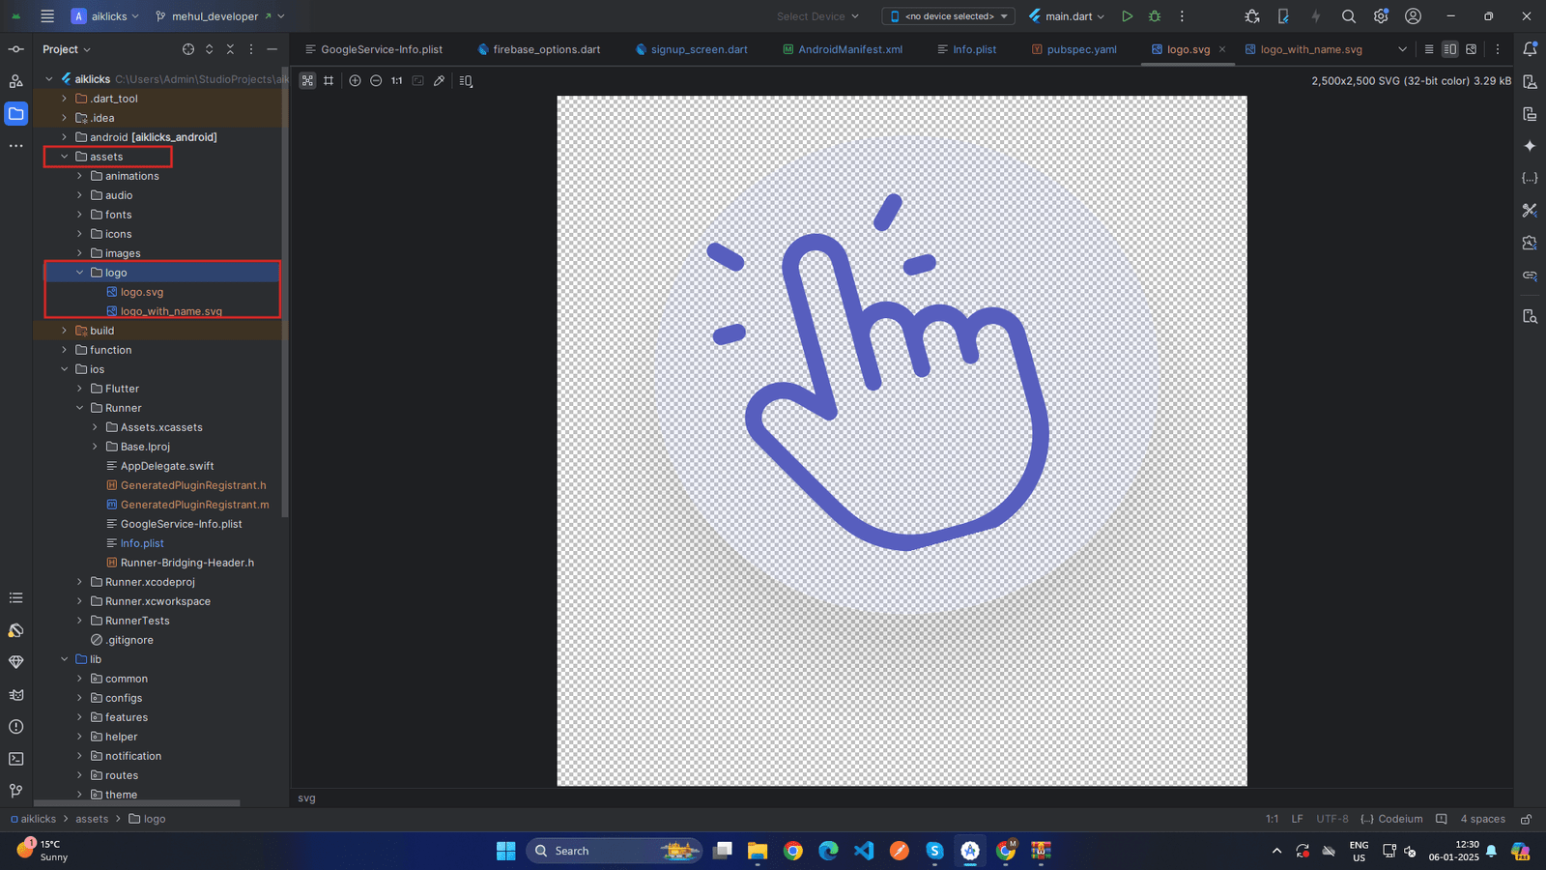Switch to the pubspec.yaml tab

point(1081,49)
